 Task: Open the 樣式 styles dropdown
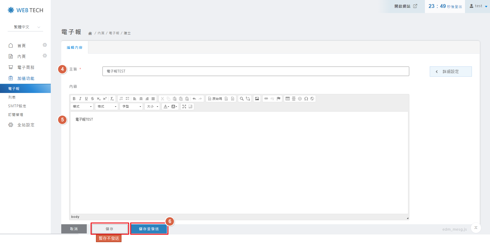(82, 107)
